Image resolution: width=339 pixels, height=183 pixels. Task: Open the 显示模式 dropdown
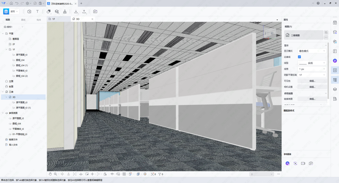[312, 51]
